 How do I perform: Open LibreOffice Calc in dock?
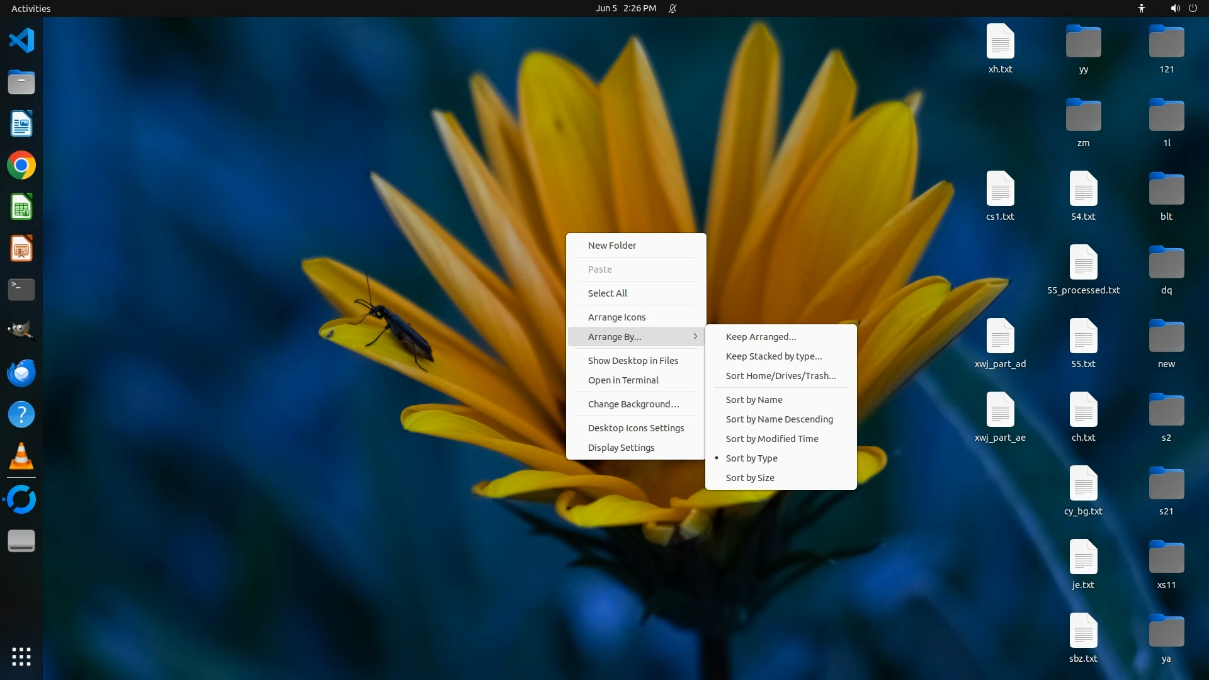[x=21, y=207]
